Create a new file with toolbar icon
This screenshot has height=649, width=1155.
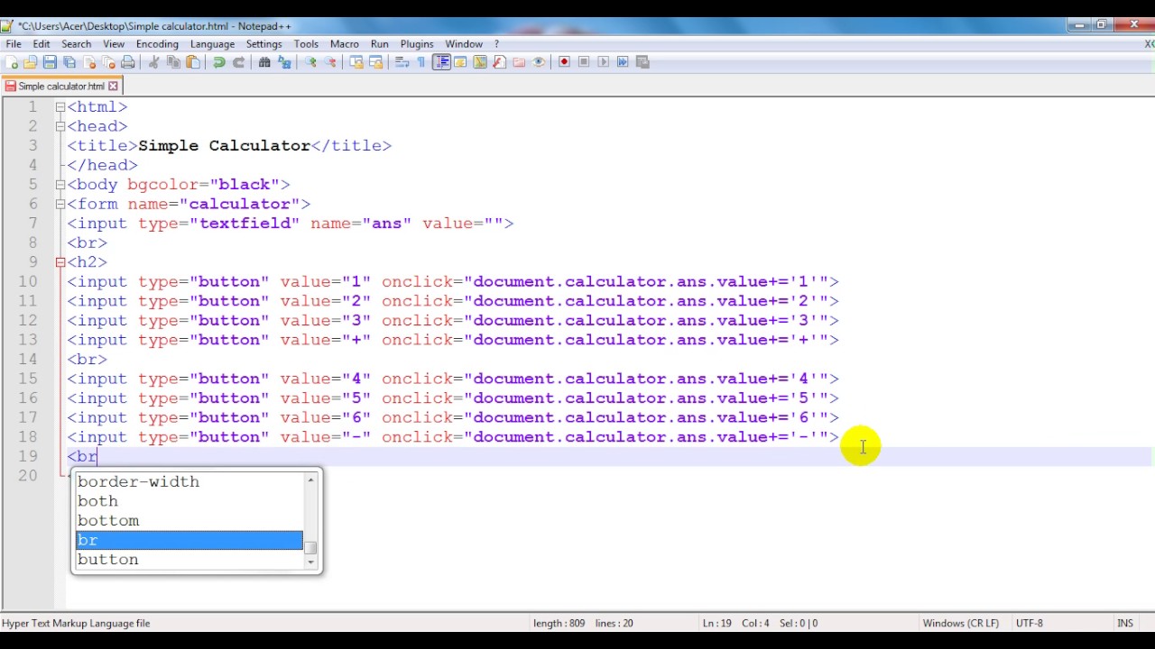coord(12,62)
